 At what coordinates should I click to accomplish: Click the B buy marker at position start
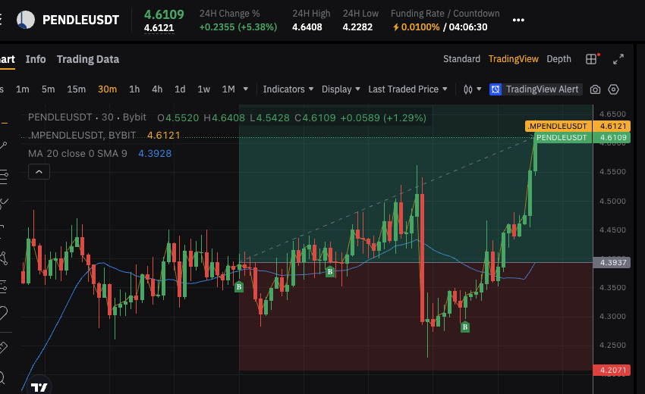[x=239, y=286]
